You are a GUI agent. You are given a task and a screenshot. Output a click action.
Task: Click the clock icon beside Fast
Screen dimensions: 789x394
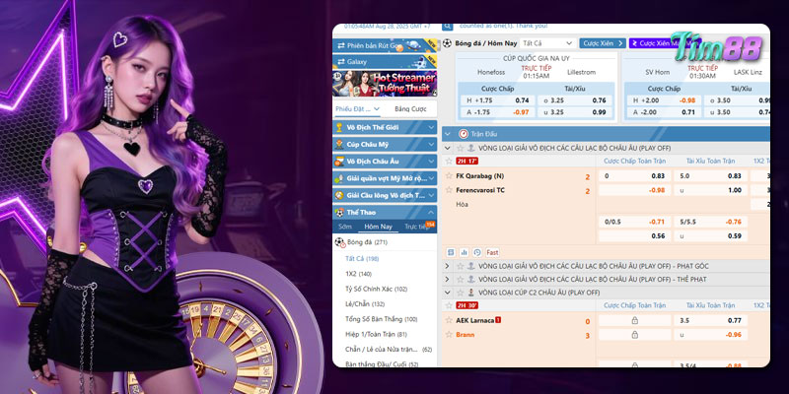tap(477, 252)
